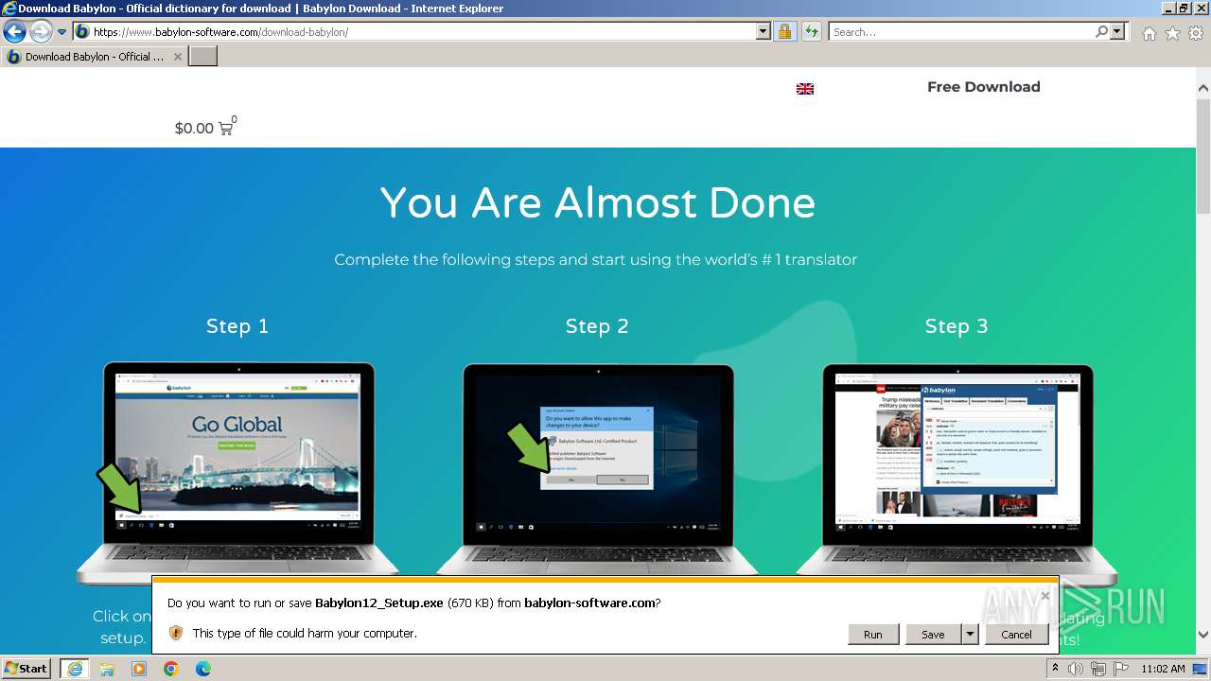The height and width of the screenshot is (681, 1211).
Task: Click Run in the download bar
Action: (872, 635)
